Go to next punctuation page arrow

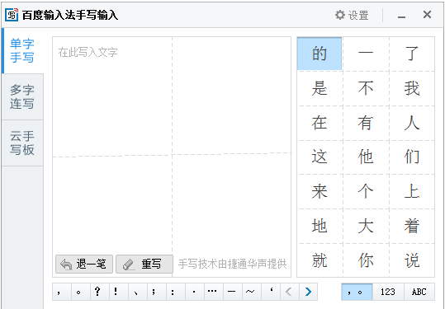[308, 292]
